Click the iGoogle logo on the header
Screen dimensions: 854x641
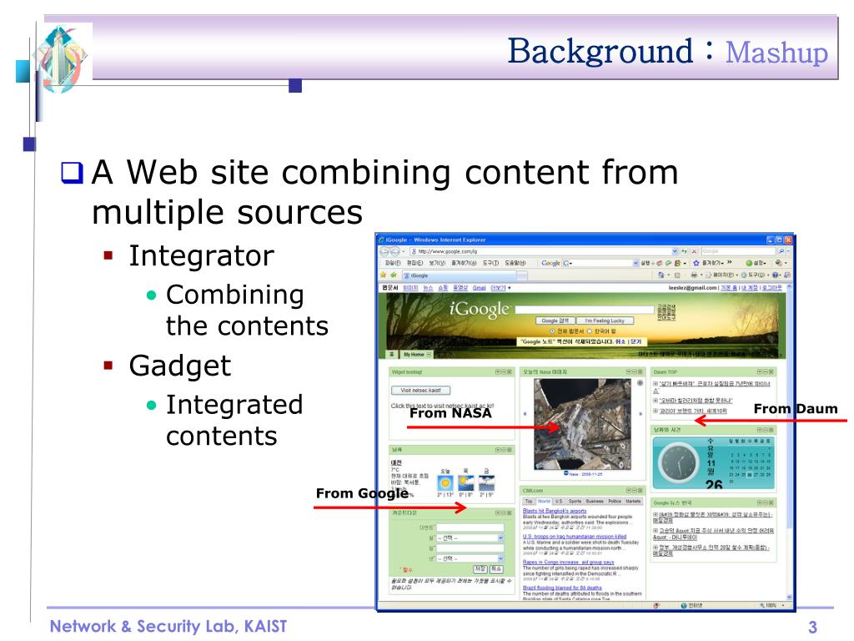(x=479, y=310)
